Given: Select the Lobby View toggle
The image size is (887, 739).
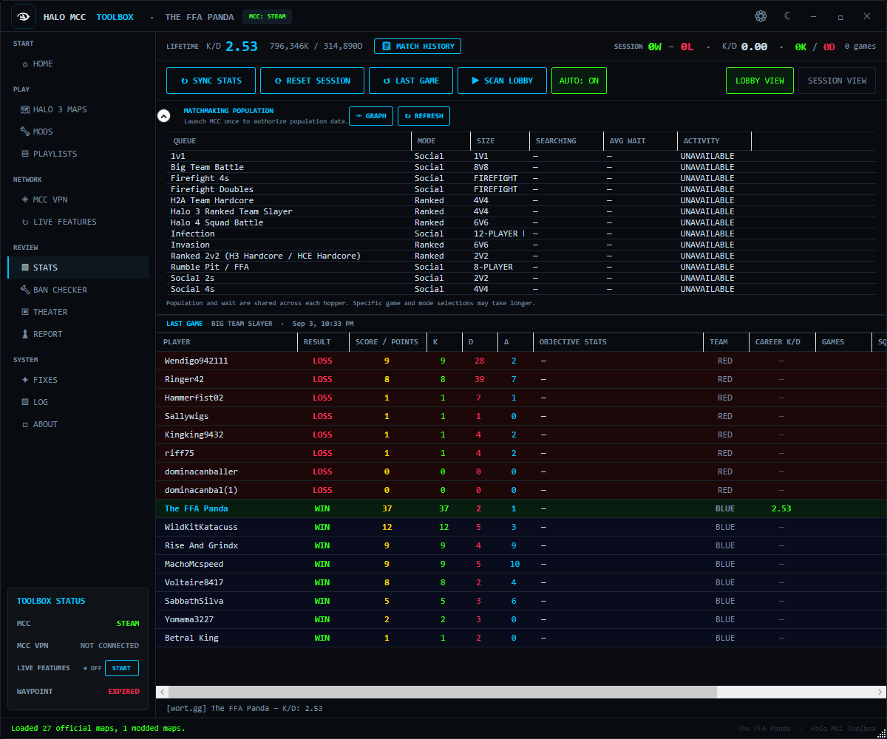Looking at the screenshot, I should [760, 81].
